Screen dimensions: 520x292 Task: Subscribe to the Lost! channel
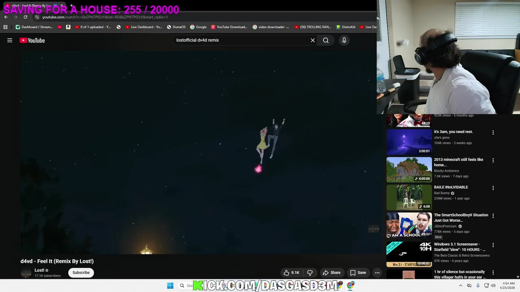[81, 273]
